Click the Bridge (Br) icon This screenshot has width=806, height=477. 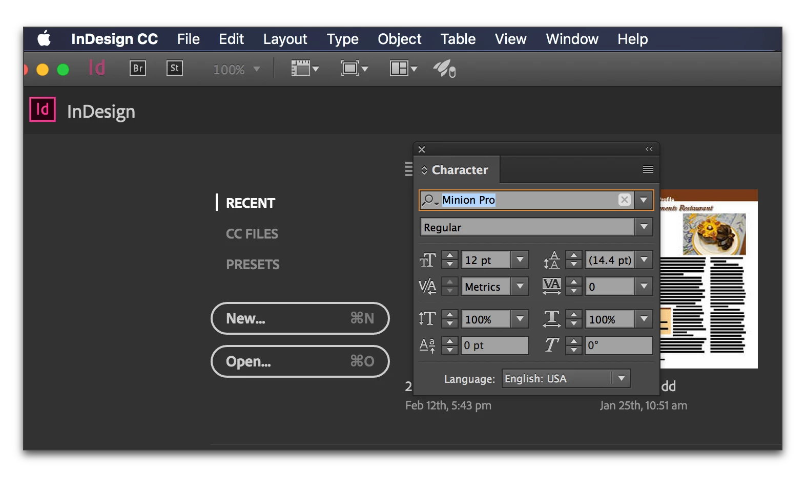(x=137, y=68)
